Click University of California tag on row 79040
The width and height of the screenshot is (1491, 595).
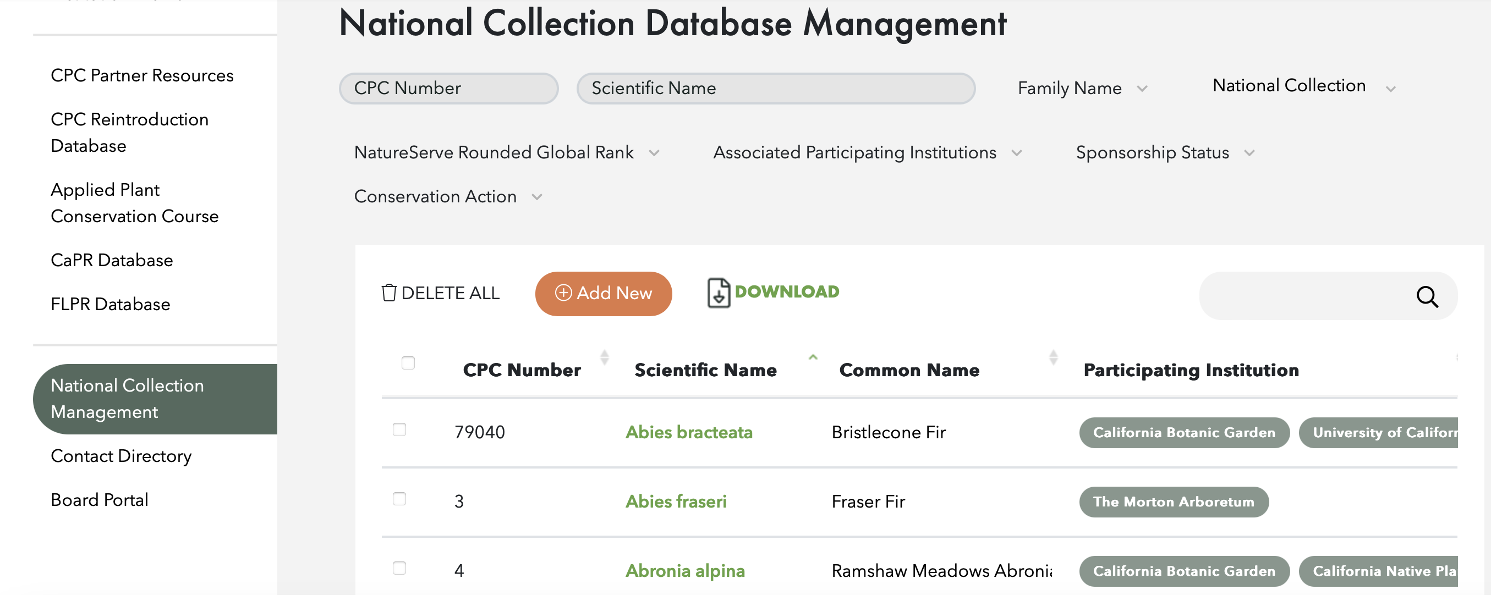tap(1378, 432)
